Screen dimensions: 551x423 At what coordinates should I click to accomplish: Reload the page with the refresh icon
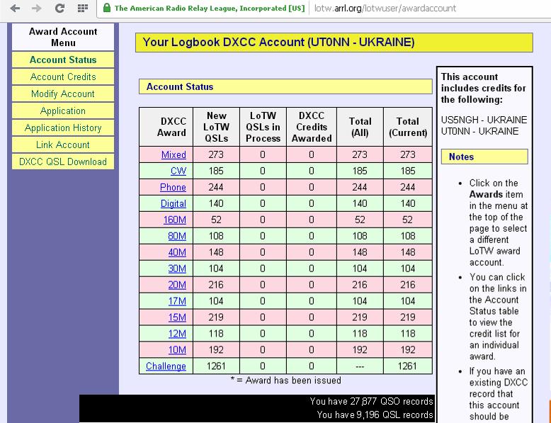[59, 8]
